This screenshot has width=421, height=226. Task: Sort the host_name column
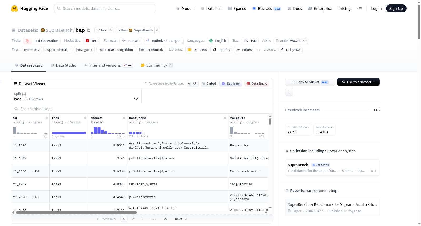225,118
